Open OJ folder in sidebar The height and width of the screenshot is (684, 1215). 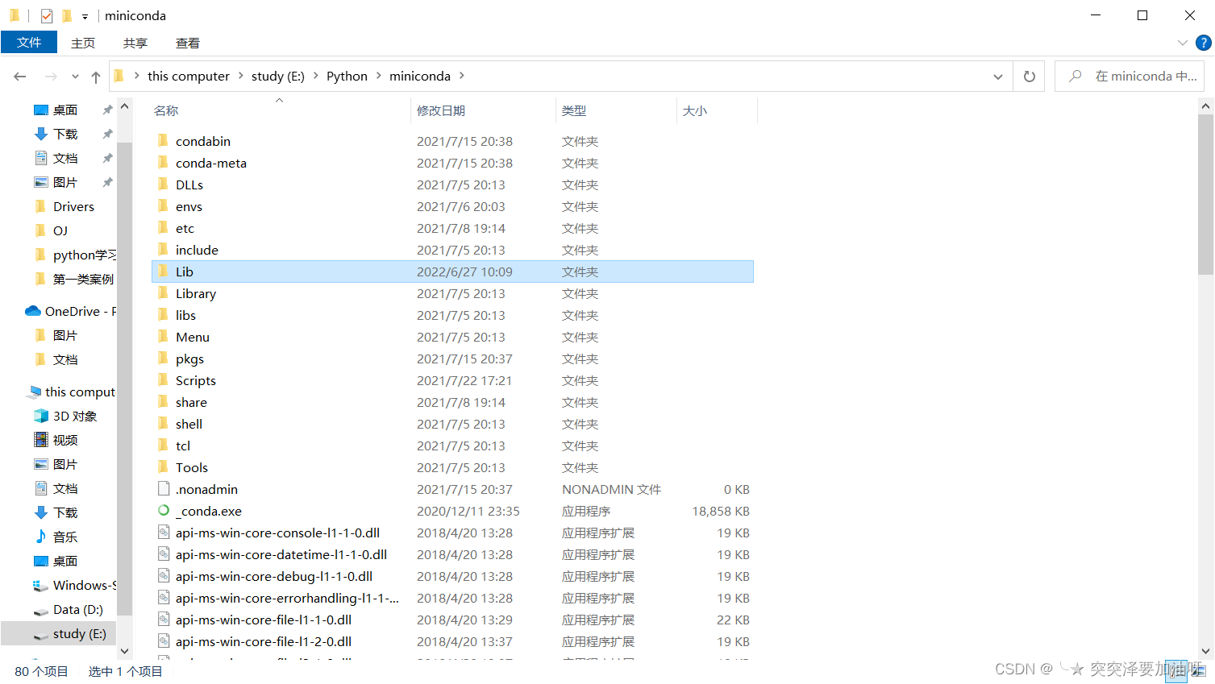[60, 231]
